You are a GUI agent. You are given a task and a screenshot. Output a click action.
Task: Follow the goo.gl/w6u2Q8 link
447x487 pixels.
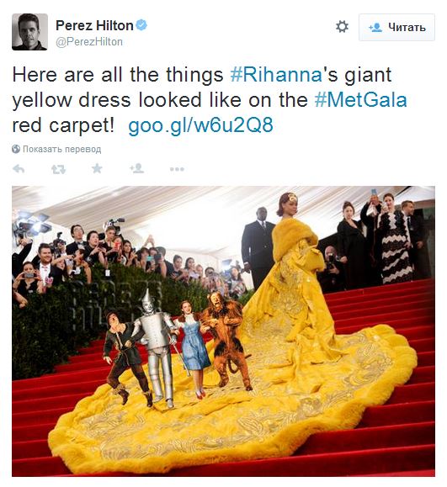pyautogui.click(x=200, y=125)
